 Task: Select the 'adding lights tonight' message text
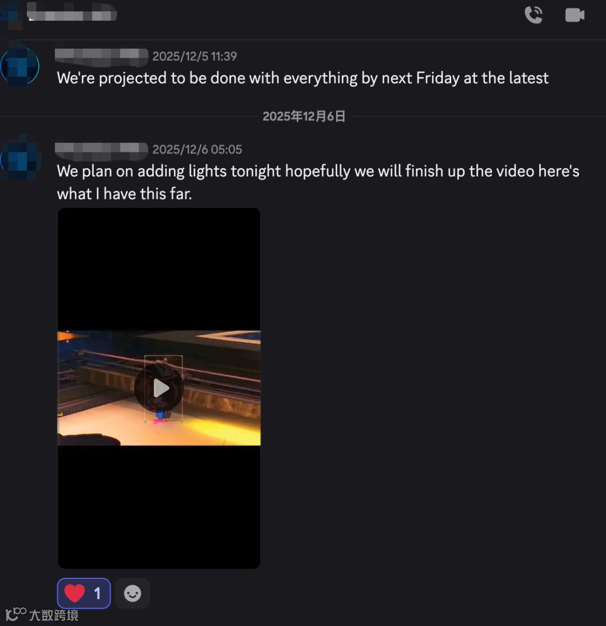(x=318, y=183)
